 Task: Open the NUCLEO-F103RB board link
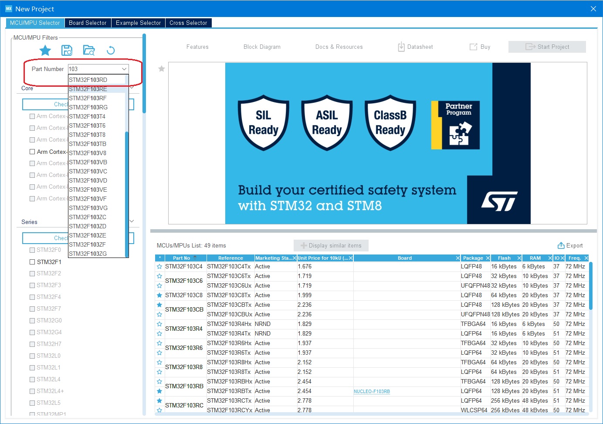click(x=372, y=391)
